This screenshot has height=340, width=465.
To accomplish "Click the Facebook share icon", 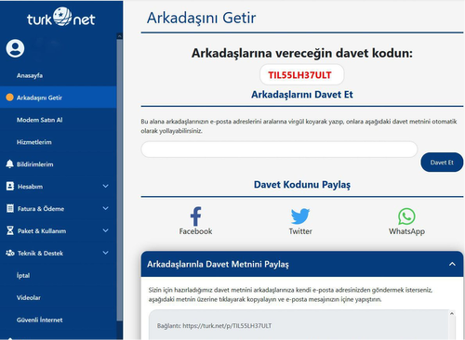I will click(x=195, y=216).
